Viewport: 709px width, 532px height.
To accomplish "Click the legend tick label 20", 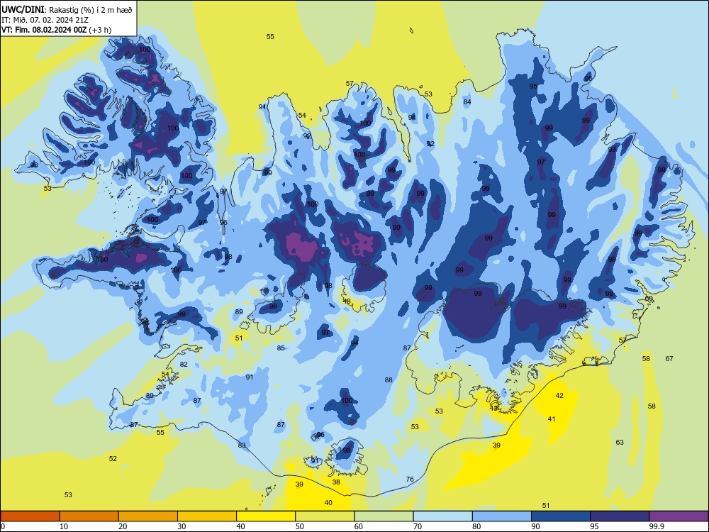I will tap(123, 526).
